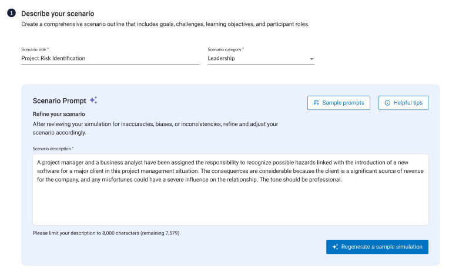This screenshot has width=449, height=275.
Task: Click the sparkle icon beside Scenario Prompt
Action: [93, 100]
